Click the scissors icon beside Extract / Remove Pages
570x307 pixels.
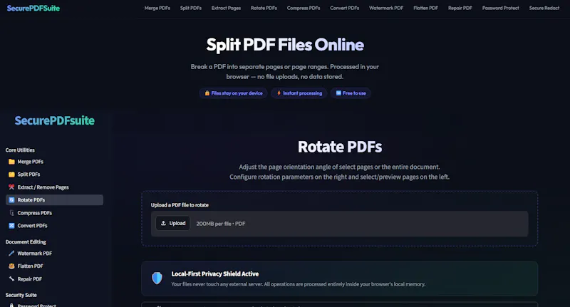(x=11, y=187)
